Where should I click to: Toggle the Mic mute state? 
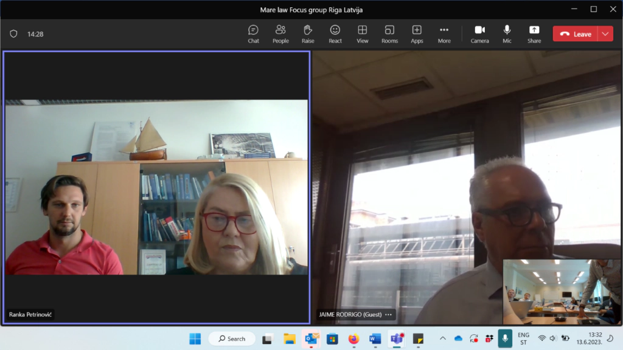507,34
